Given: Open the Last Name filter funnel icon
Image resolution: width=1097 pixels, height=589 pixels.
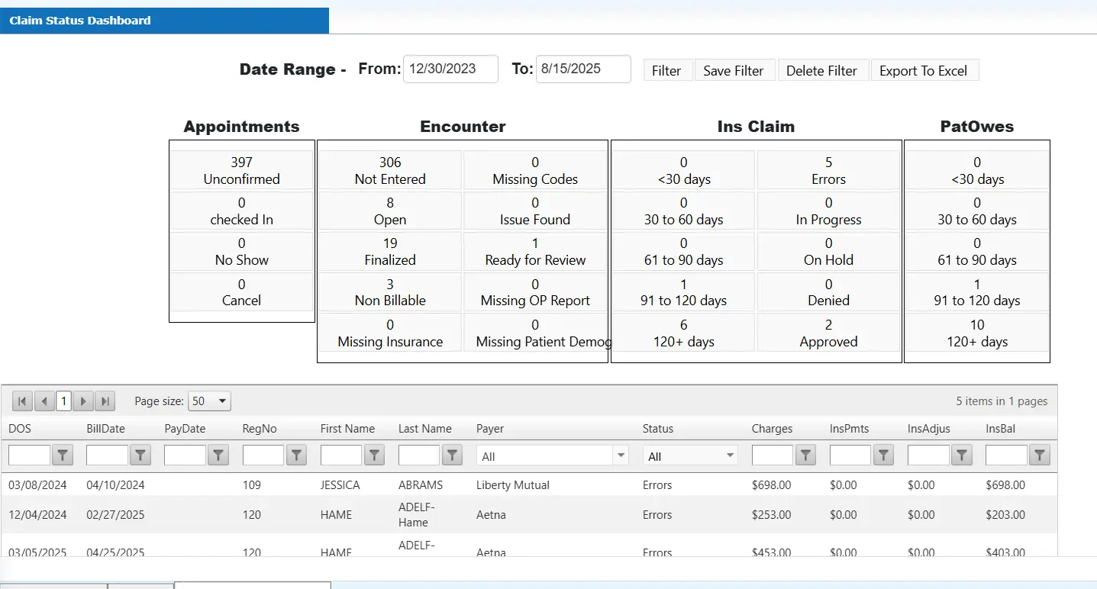Looking at the screenshot, I should (x=452, y=455).
